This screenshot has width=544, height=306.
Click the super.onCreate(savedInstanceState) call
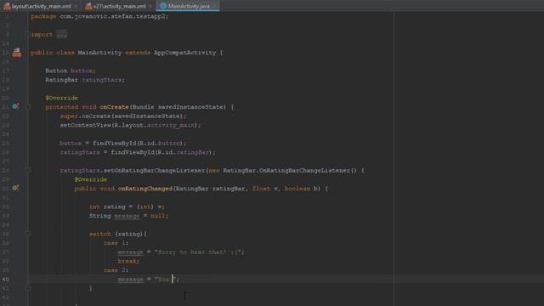[123, 116]
